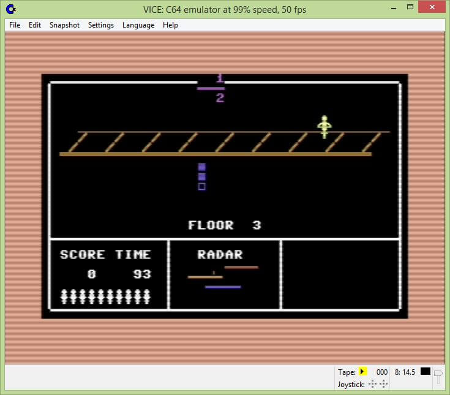Close the VICE emulator window
The width and height of the screenshot is (450, 395).
pos(432,7)
